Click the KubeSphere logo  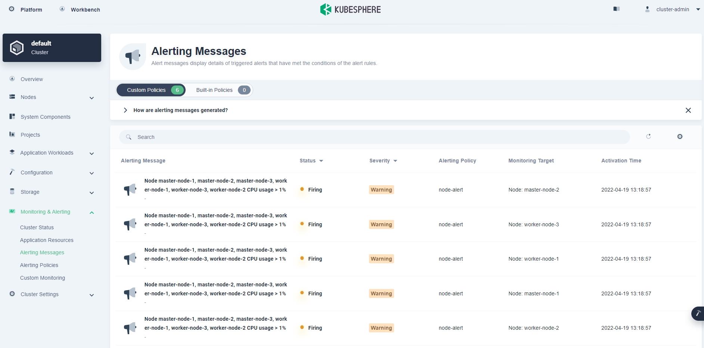tap(350, 9)
